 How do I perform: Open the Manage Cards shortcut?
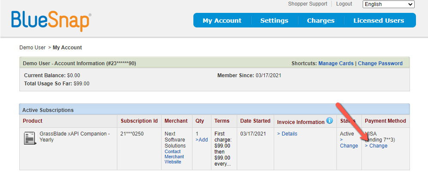[336, 63]
